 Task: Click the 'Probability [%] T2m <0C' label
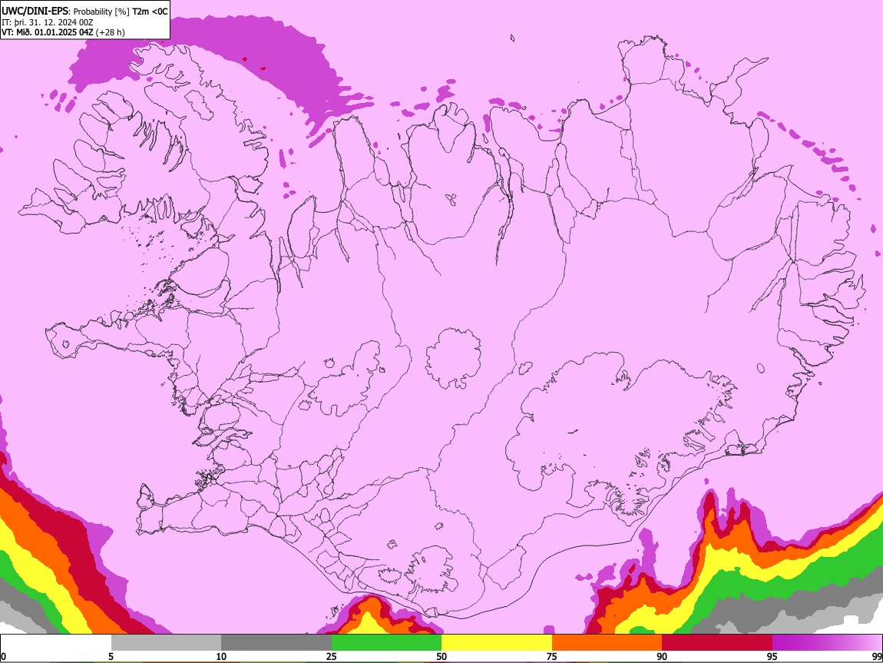(x=121, y=12)
